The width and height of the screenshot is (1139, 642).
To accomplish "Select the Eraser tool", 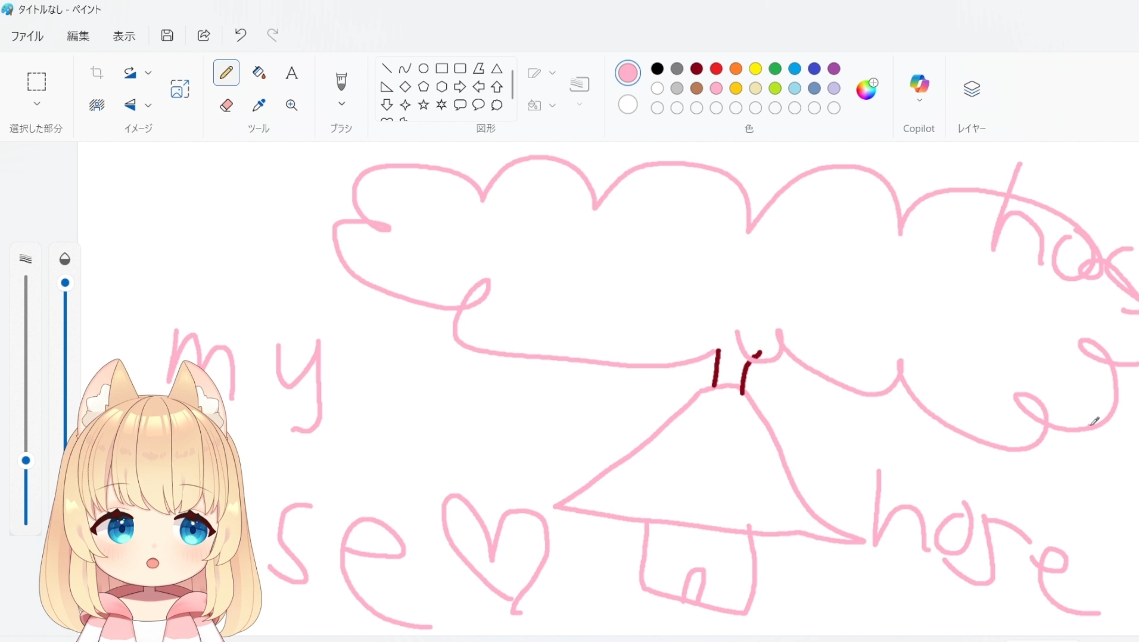I will click(226, 105).
